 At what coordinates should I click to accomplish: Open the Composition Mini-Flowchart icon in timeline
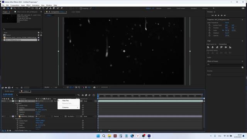tap(78, 95)
